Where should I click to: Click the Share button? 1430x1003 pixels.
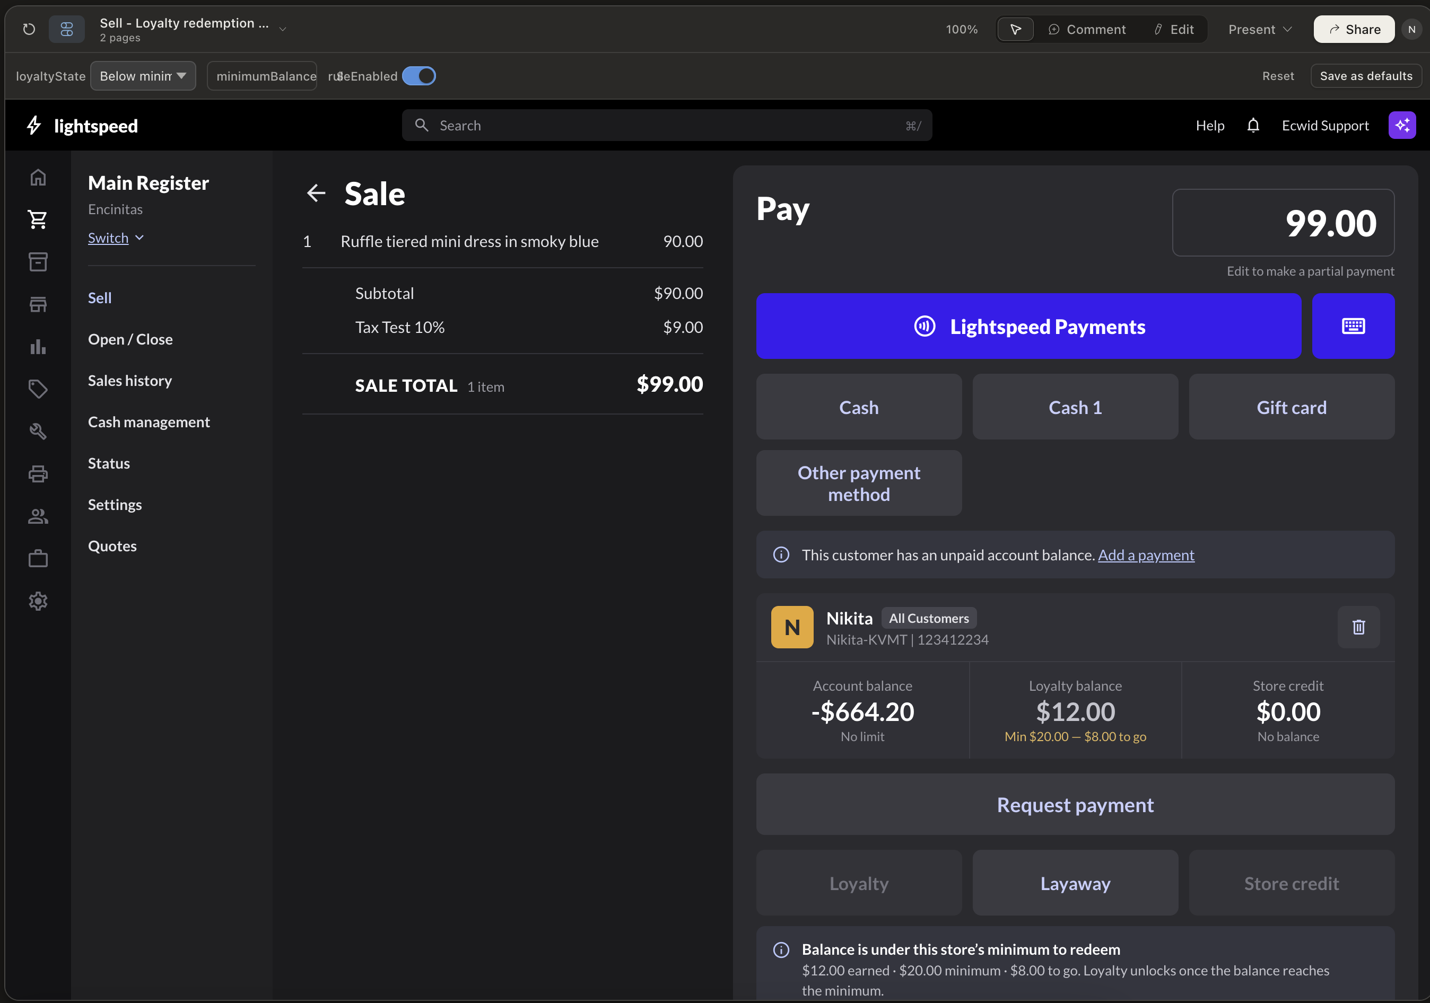click(x=1354, y=29)
